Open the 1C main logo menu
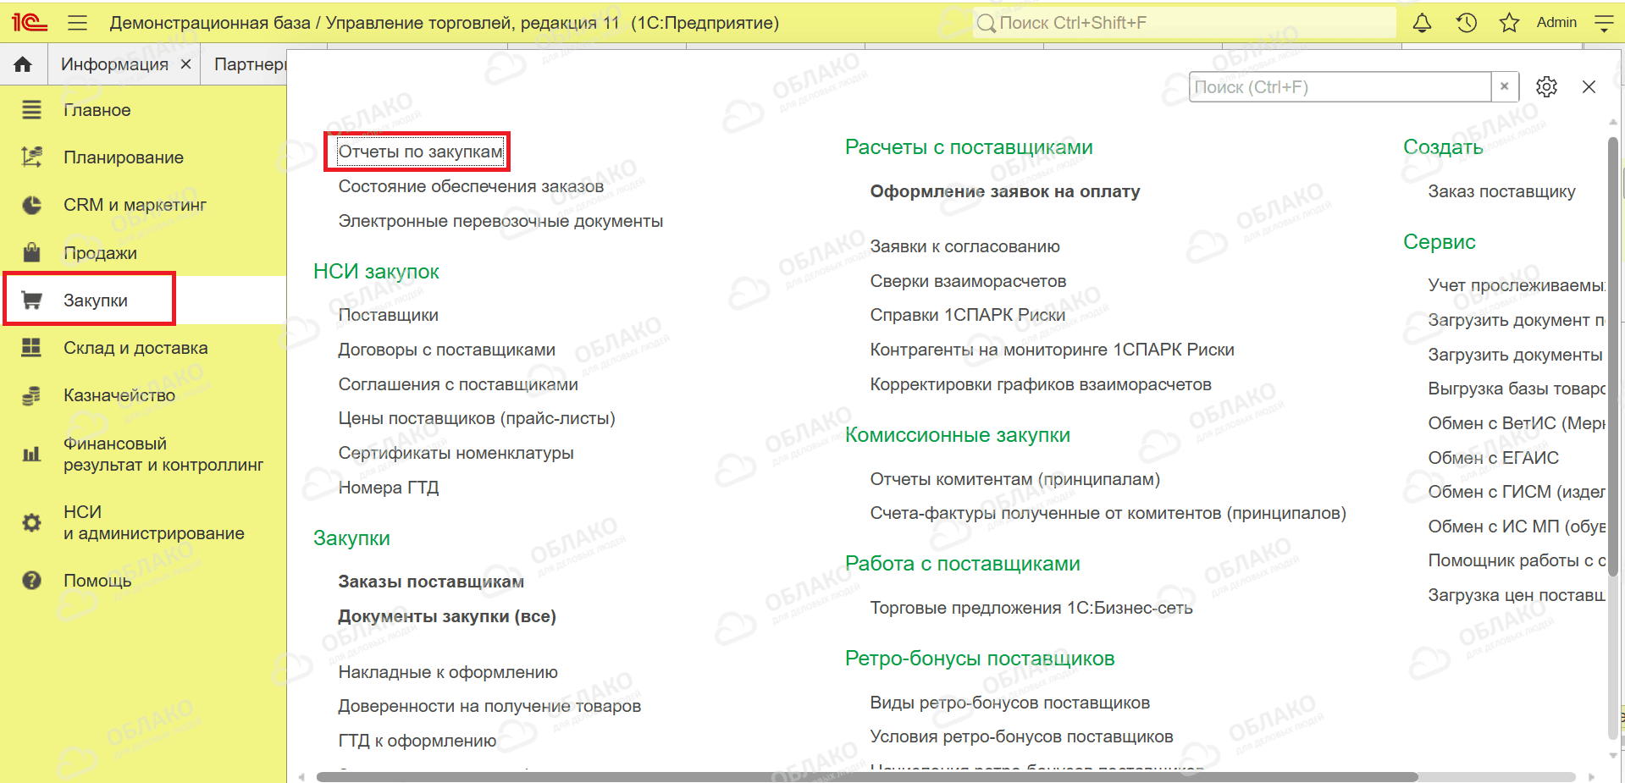This screenshot has height=783, width=1625. (x=30, y=23)
